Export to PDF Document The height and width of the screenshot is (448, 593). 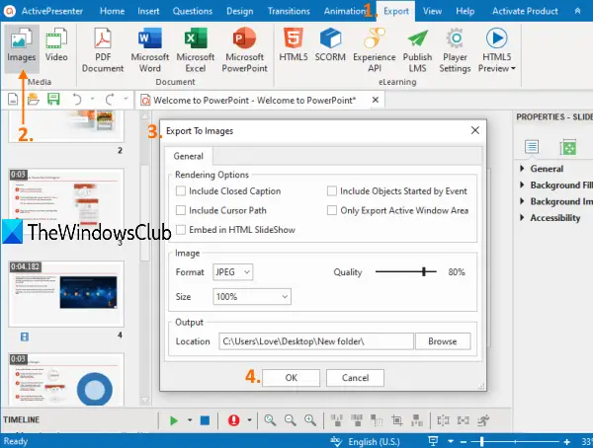[103, 50]
